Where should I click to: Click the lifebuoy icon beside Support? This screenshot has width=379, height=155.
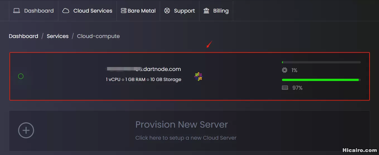coord(167,11)
